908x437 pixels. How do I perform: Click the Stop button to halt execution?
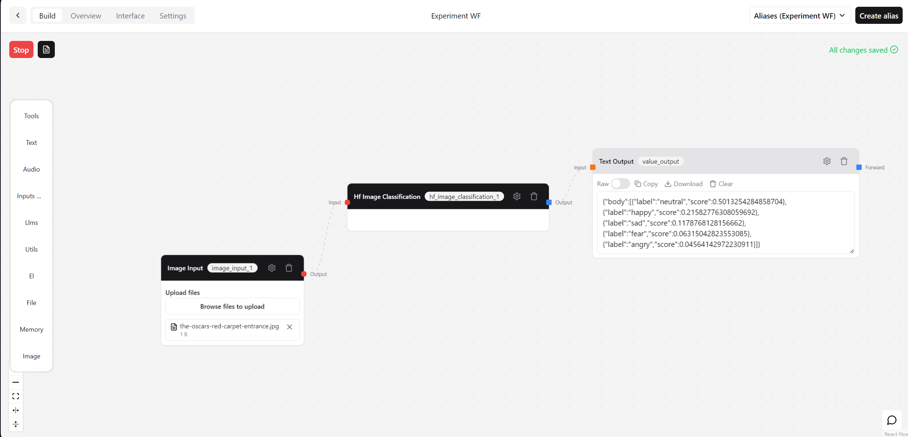coord(21,49)
